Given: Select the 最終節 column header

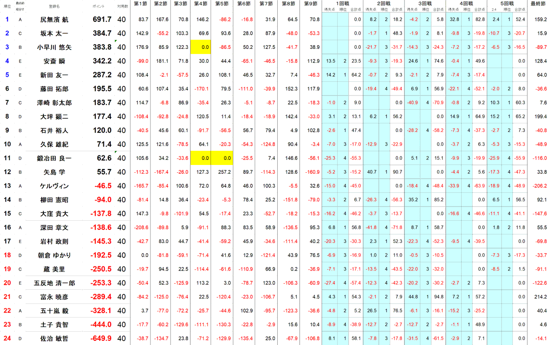Looking at the screenshot, I should click(x=538, y=4).
